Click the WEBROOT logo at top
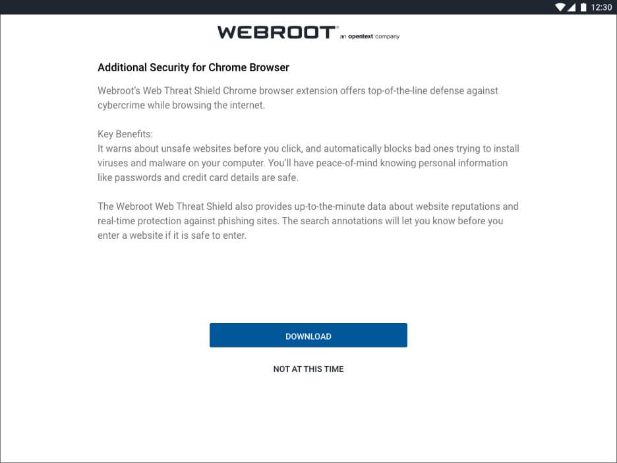This screenshot has width=617, height=463. [277, 32]
